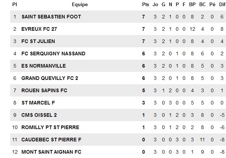Click ROMILLY PT ST PIERRE team name

point(50,127)
